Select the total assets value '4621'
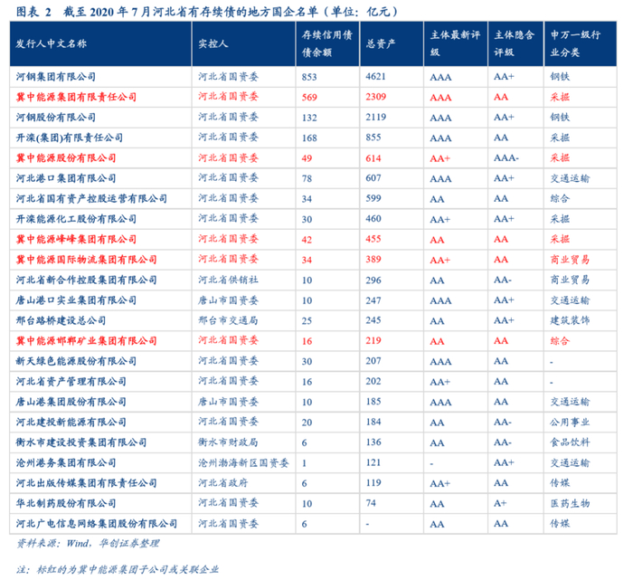Image resolution: width=633 pixels, height=580 pixels. point(376,76)
